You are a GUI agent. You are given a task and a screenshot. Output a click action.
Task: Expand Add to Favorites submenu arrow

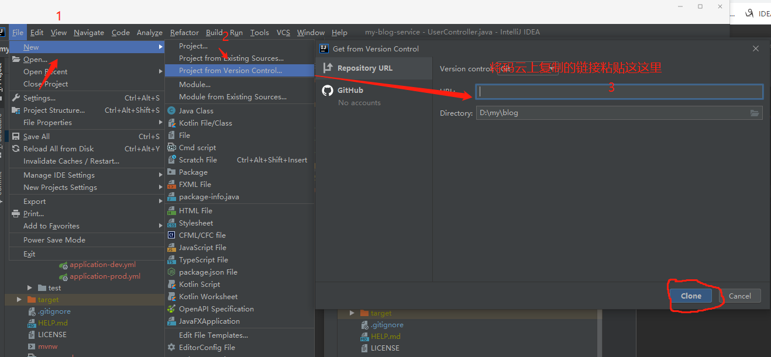(160, 226)
